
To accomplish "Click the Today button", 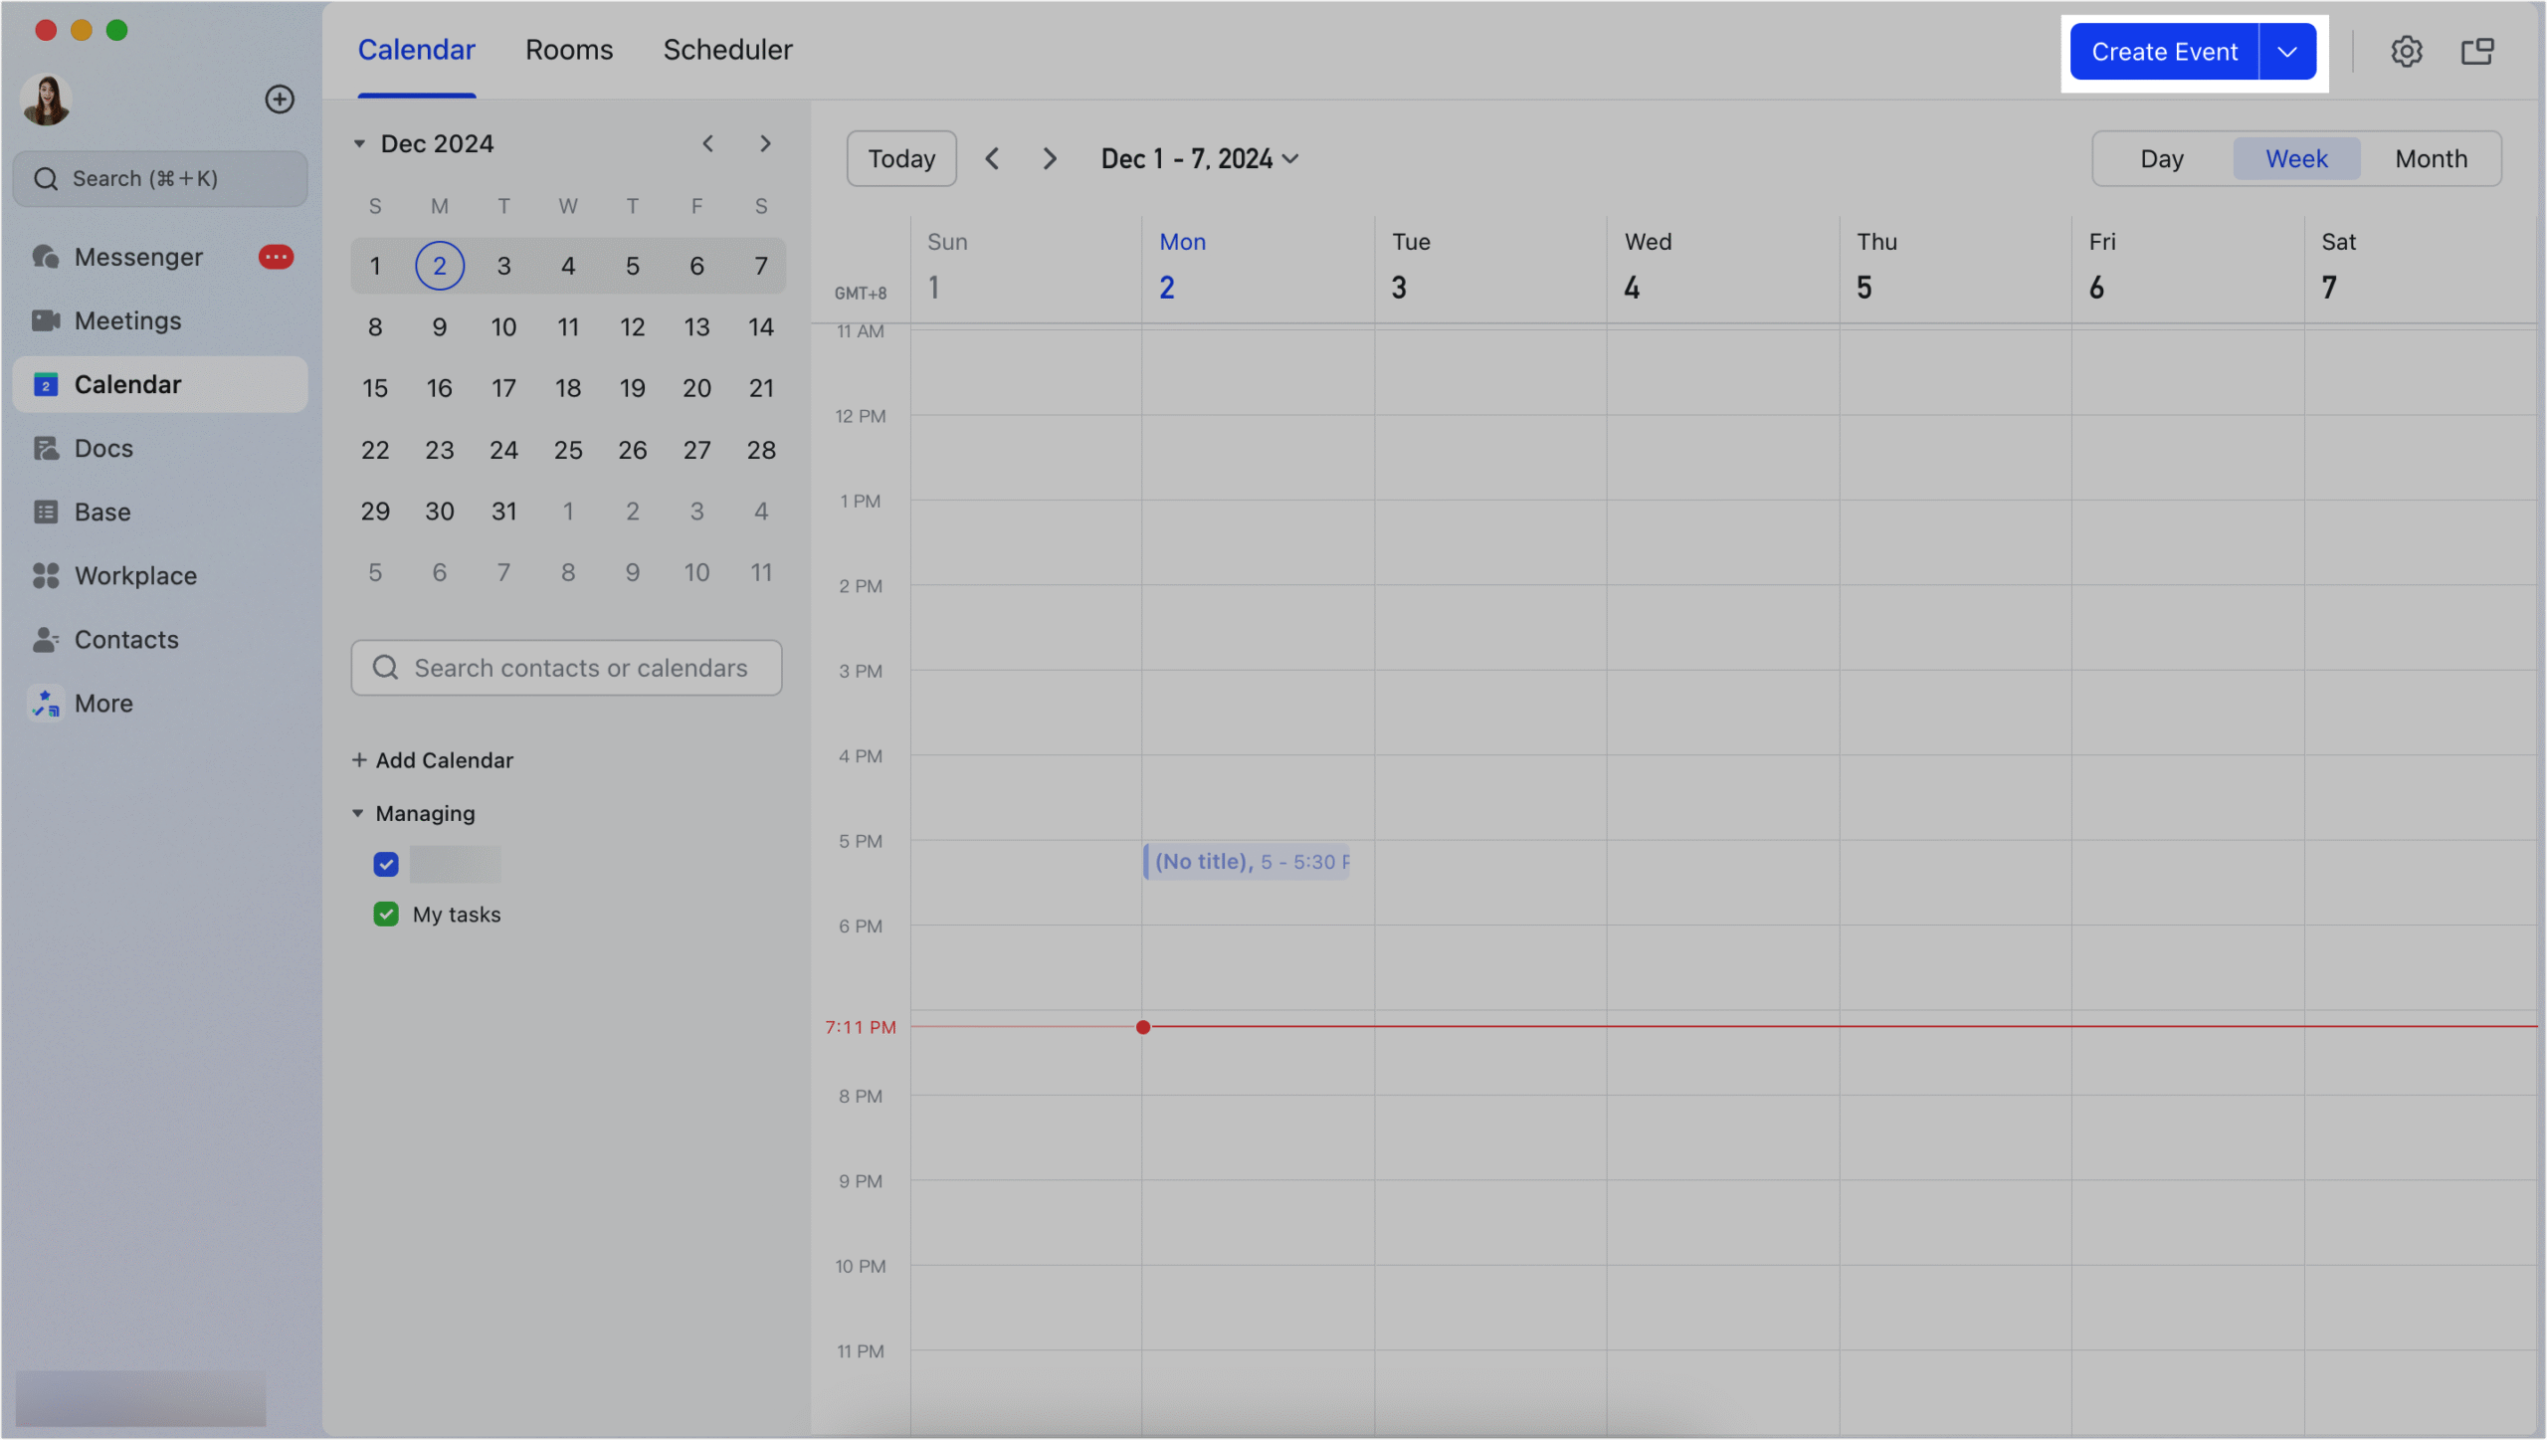I will pyautogui.click(x=901, y=158).
